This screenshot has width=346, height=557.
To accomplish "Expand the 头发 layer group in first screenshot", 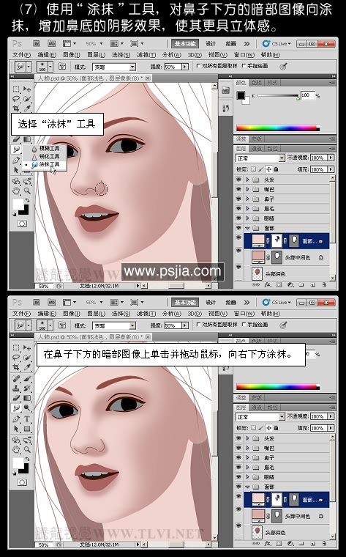I will (247, 180).
